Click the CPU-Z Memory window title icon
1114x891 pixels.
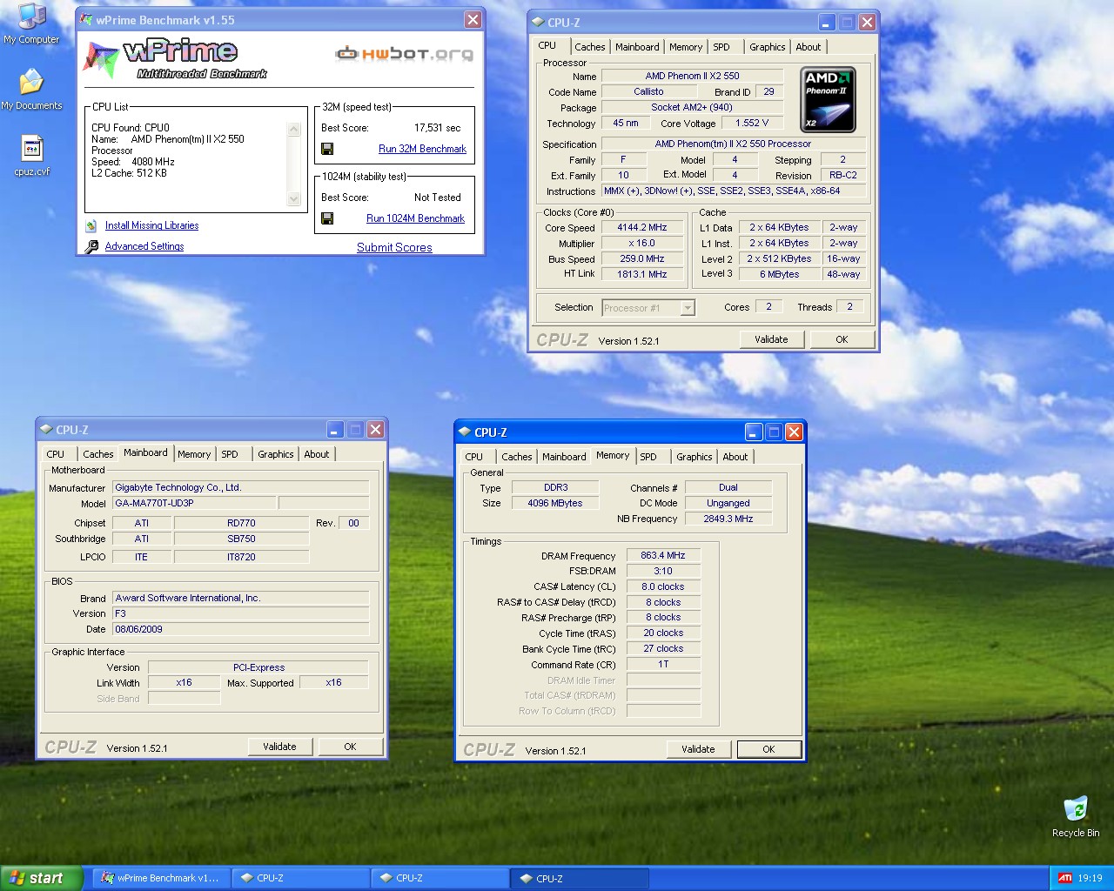(465, 432)
